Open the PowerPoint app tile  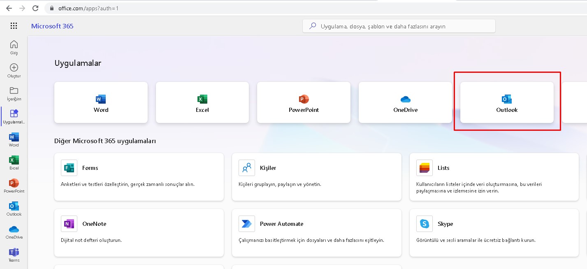pyautogui.click(x=304, y=102)
